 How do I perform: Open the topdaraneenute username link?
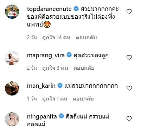pos(49,9)
